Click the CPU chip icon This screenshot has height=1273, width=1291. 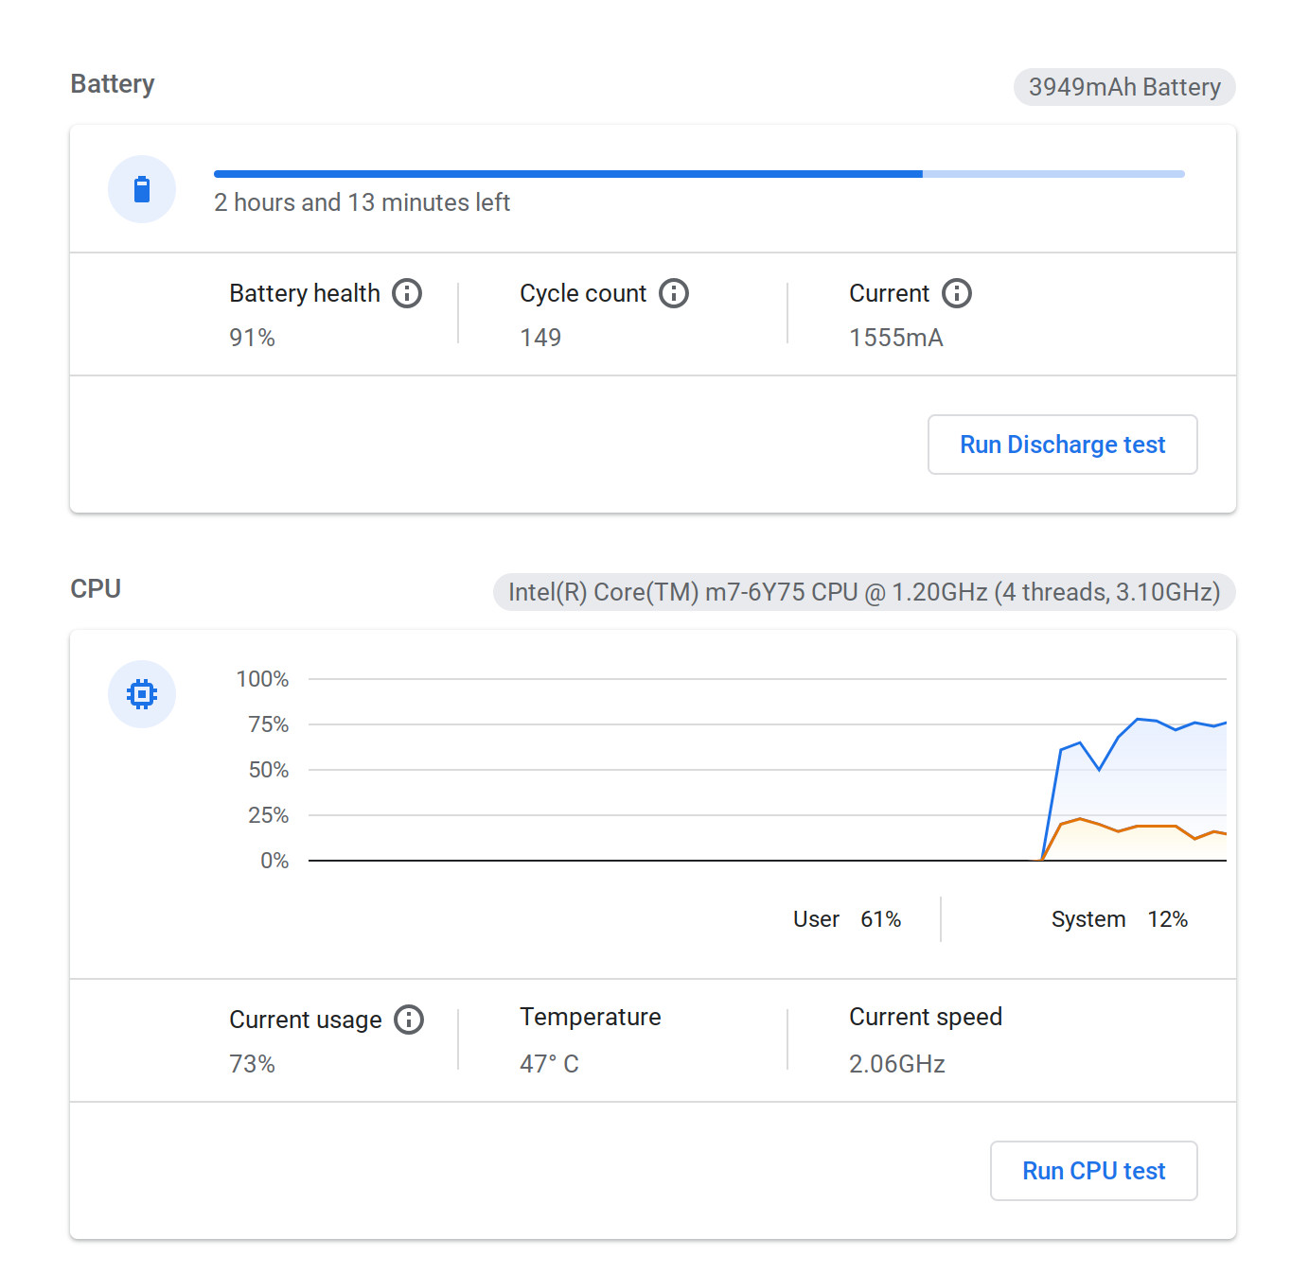point(142,694)
